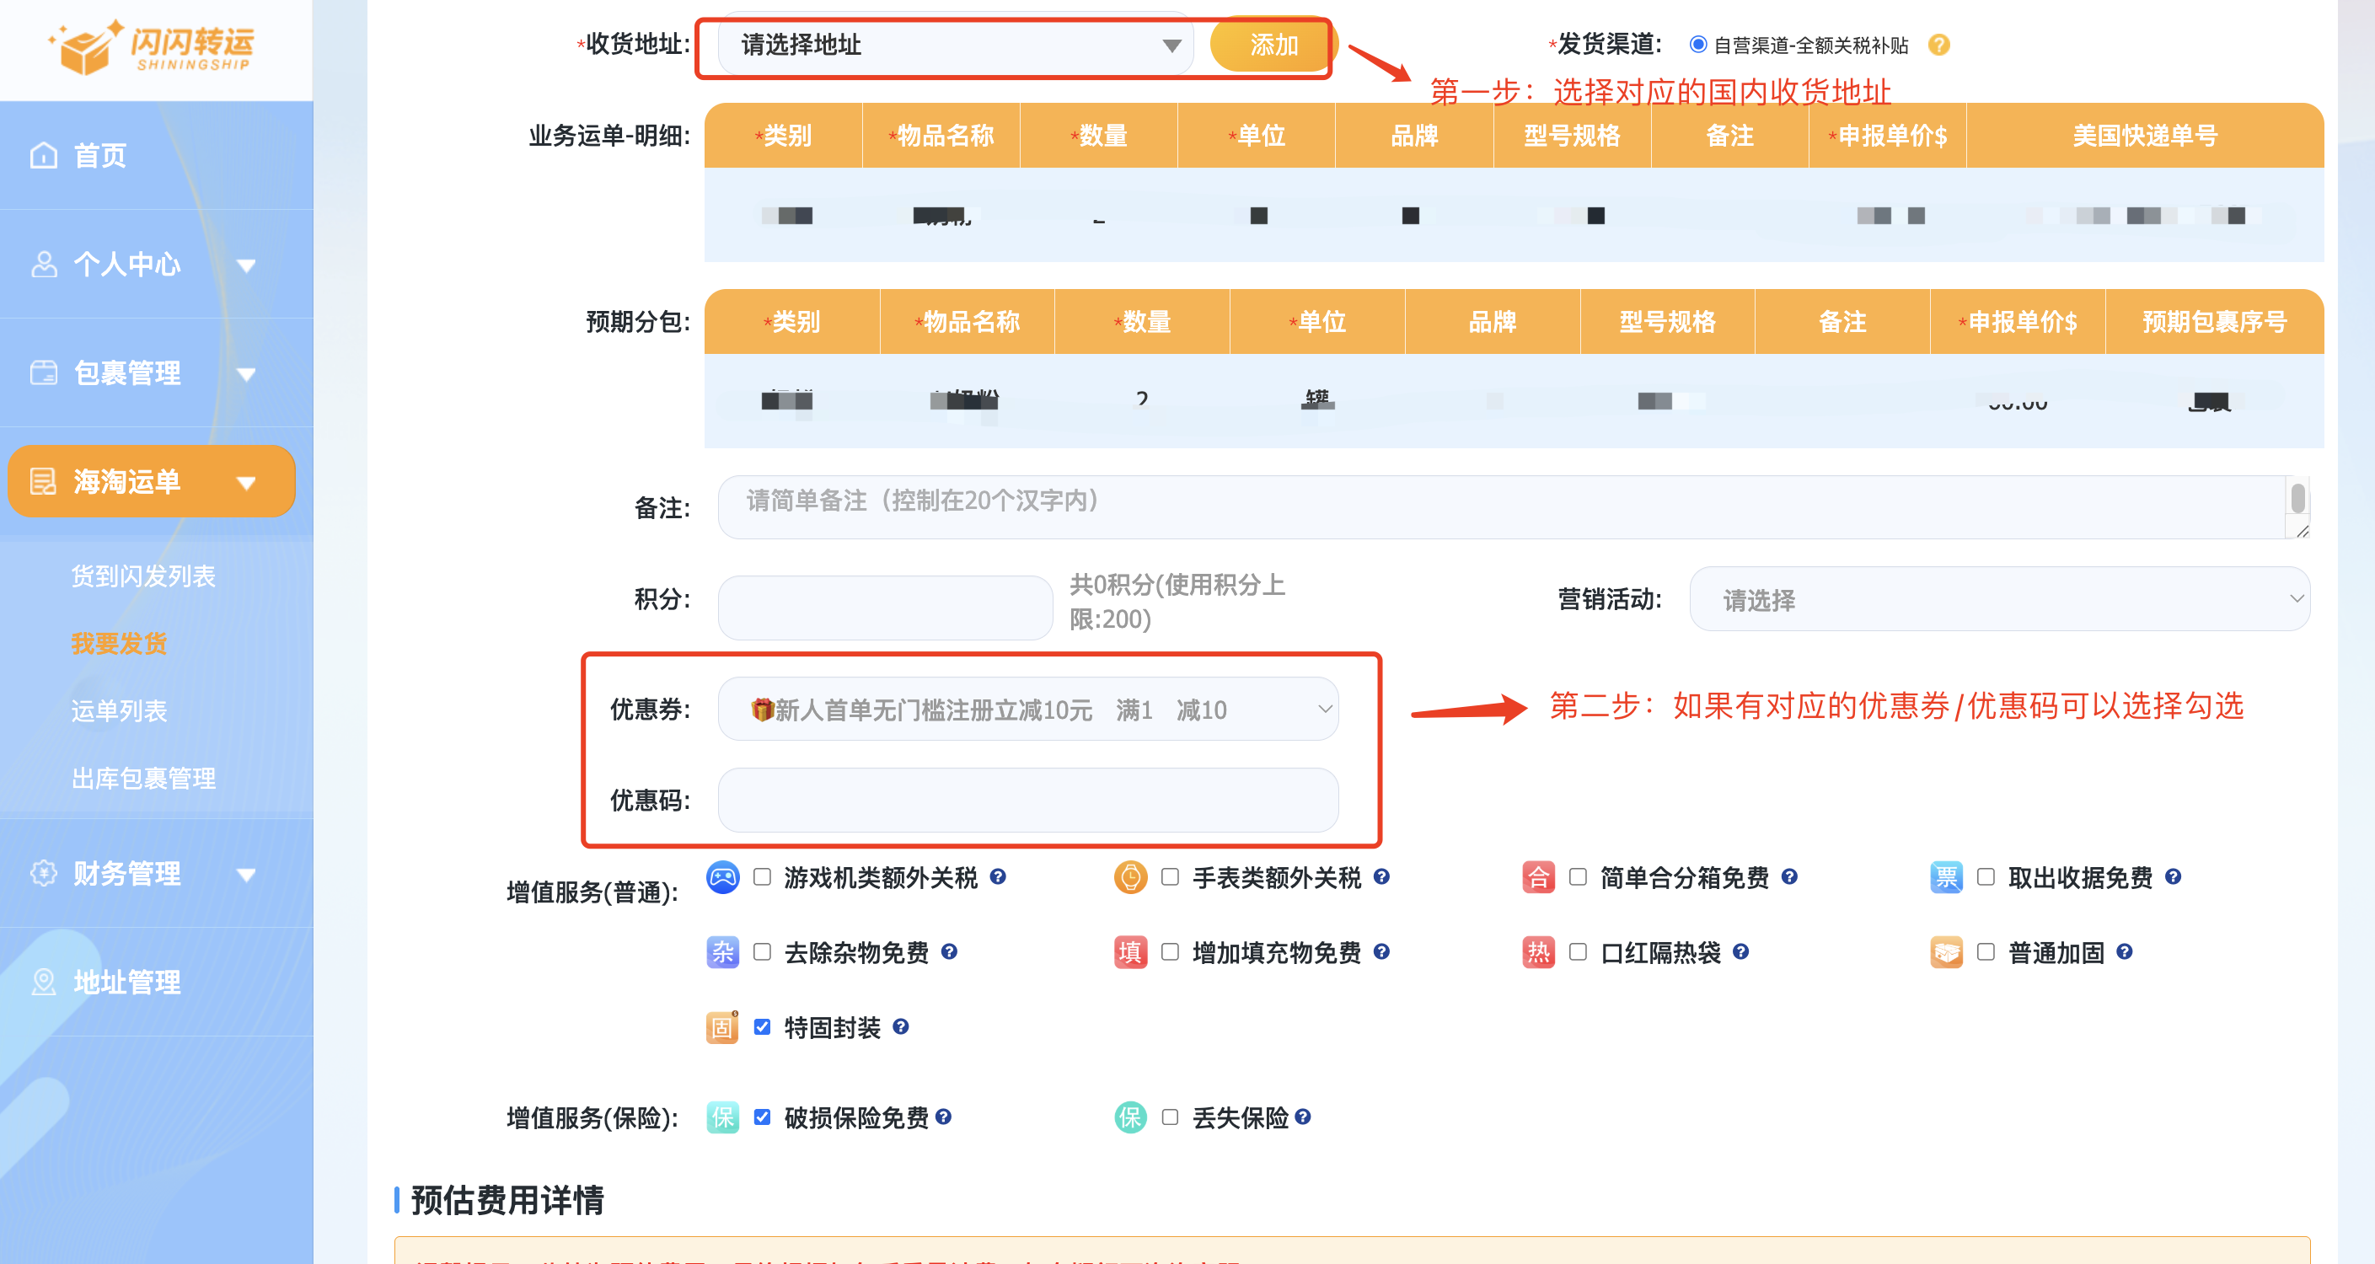This screenshot has width=2375, height=1264.
Task: Click the game controller icon for 游戏机类额外关税
Action: pyautogui.click(x=722, y=876)
